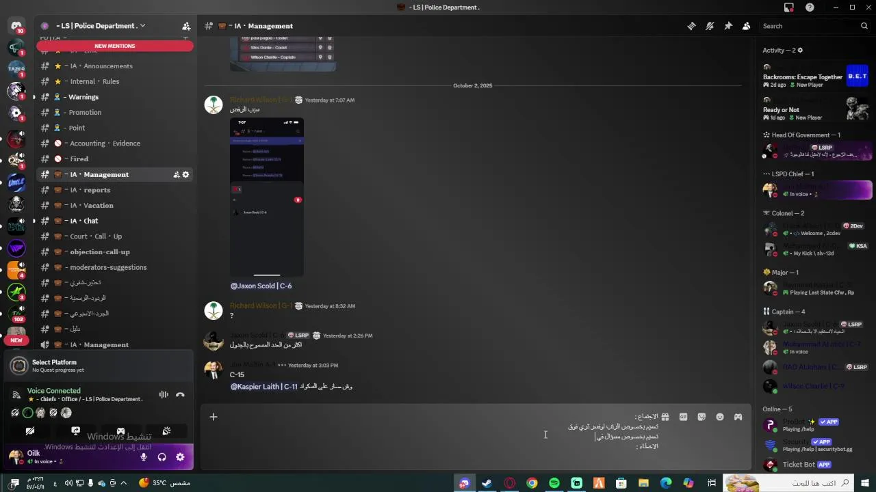
Task: Open apps game controller icon in message bar
Action: pos(738,417)
